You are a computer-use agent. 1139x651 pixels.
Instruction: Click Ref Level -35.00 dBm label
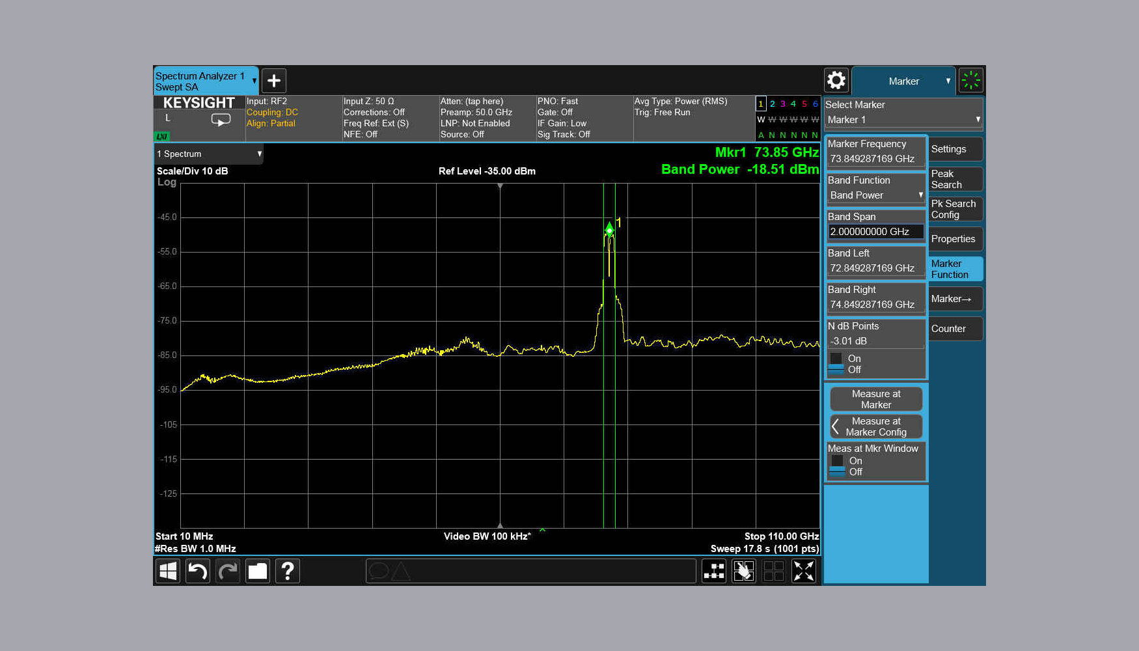(487, 171)
